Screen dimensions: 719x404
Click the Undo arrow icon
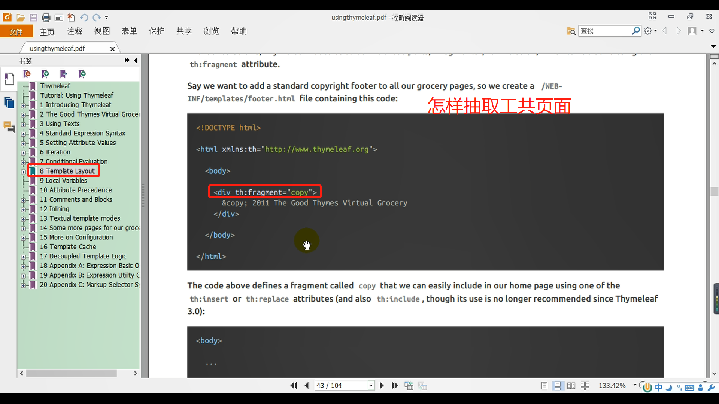(84, 18)
